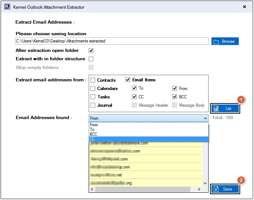Enable the Calendars checkbox
The height and width of the screenshot is (200, 254).
[93, 89]
